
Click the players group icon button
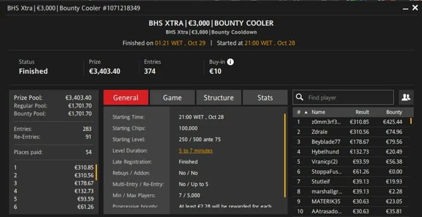click(406, 97)
